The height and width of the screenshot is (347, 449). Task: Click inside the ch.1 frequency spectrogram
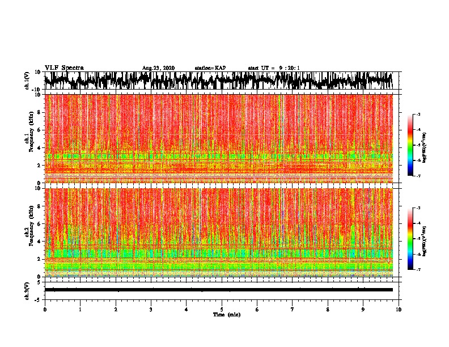[x=218, y=138]
